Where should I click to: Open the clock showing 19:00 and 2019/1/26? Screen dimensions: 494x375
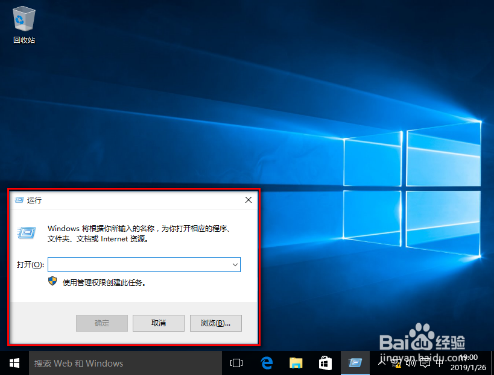[468, 362]
